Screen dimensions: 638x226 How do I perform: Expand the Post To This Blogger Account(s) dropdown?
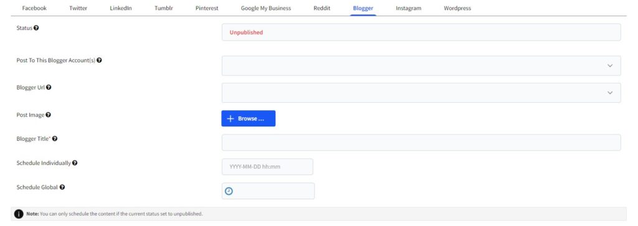(421, 65)
